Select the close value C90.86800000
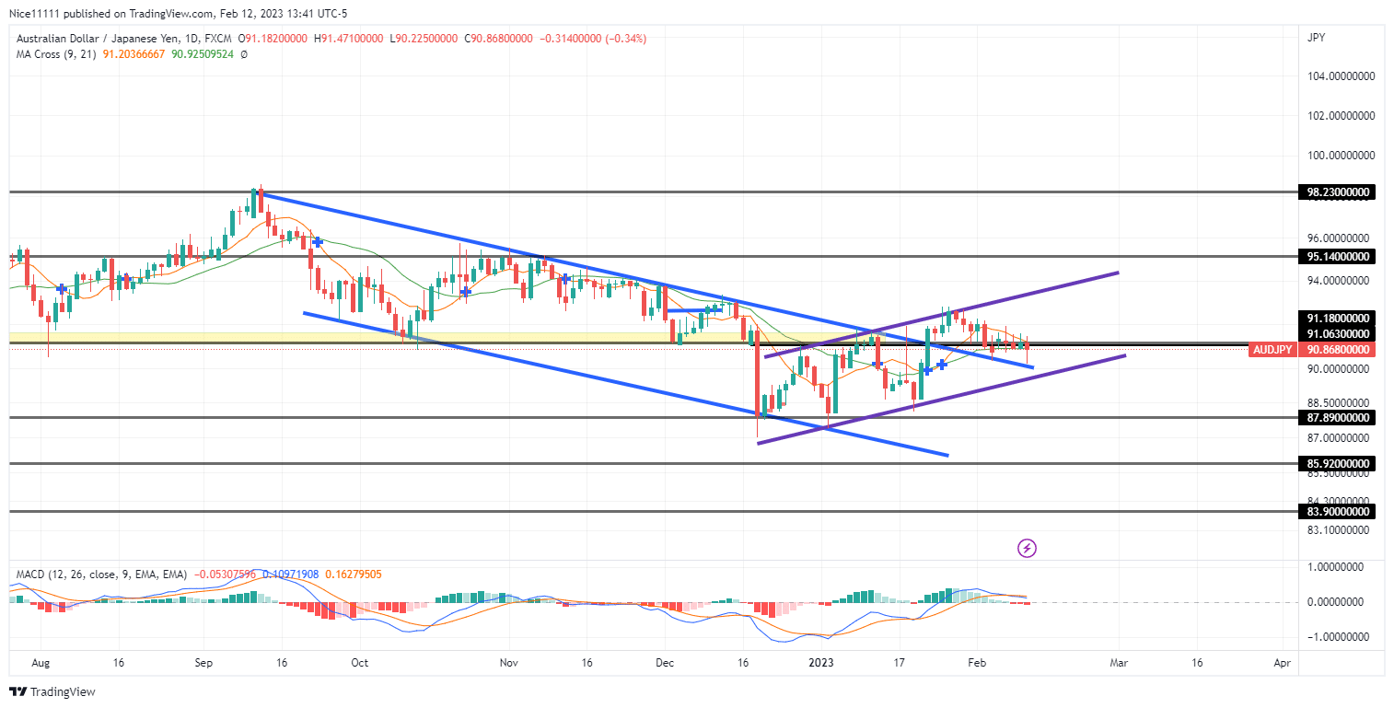This screenshot has height=708, width=1394. tap(496, 39)
